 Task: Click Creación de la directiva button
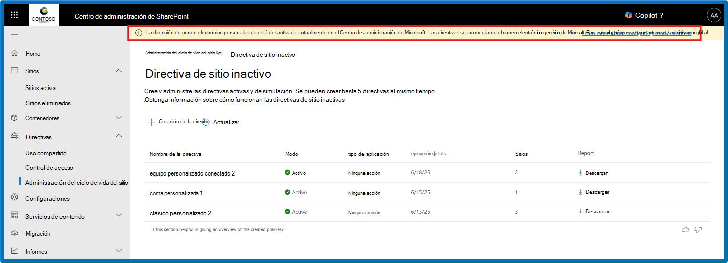tap(178, 122)
